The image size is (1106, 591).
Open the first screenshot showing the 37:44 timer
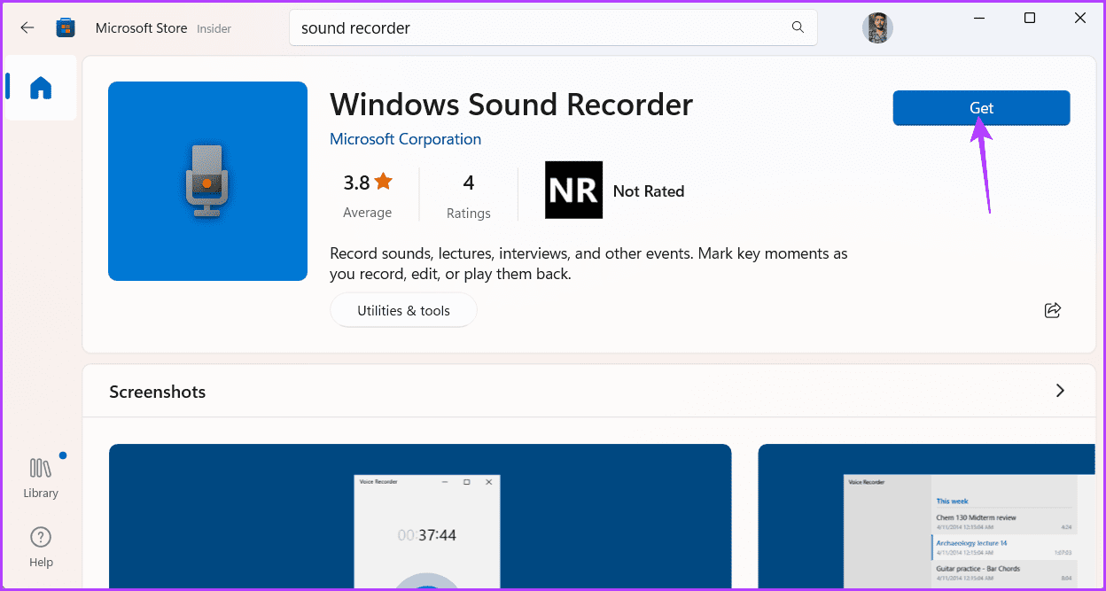tap(420, 517)
